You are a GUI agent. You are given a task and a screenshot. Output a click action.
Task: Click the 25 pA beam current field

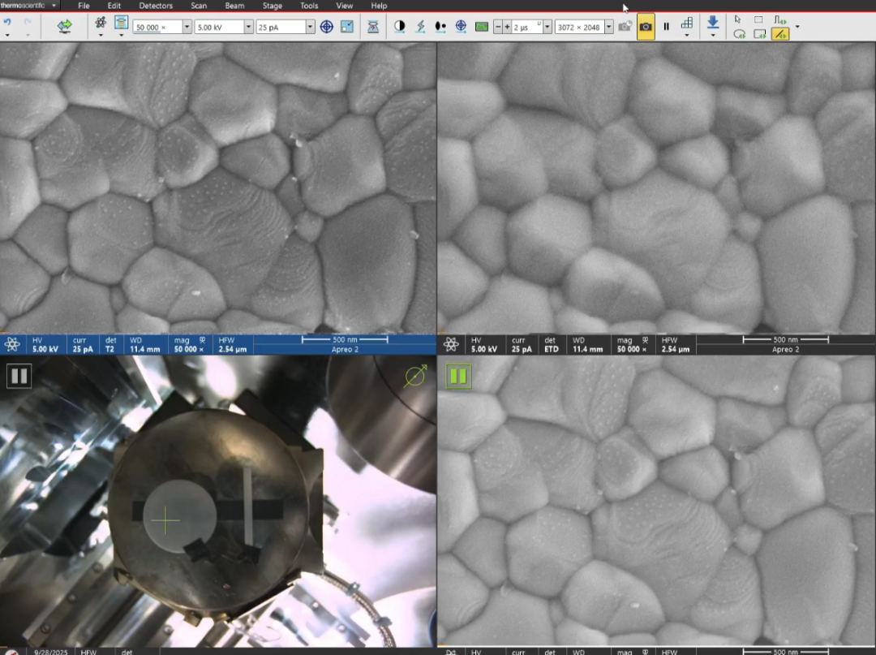pyautogui.click(x=281, y=27)
